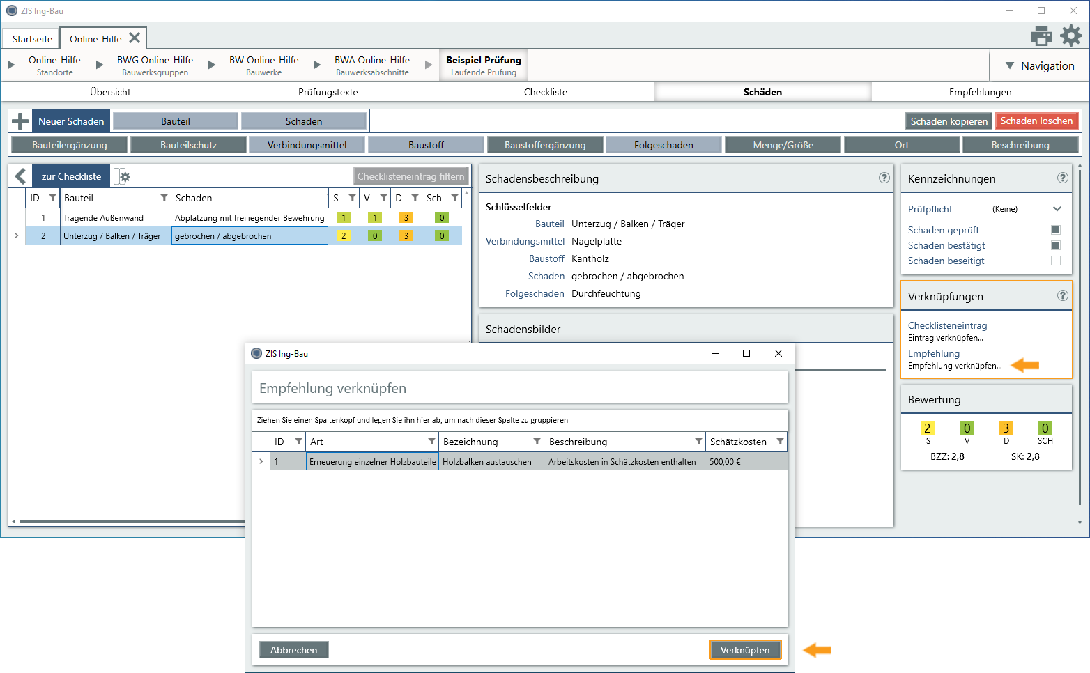Select Bauteilergänzung step button
Image resolution: width=1090 pixels, height=673 pixels.
pos(70,145)
